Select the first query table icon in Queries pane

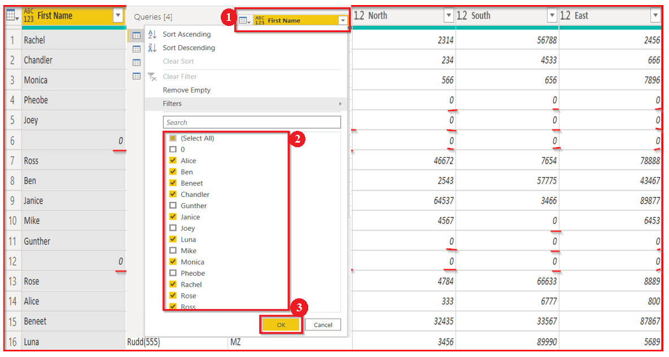(x=136, y=36)
